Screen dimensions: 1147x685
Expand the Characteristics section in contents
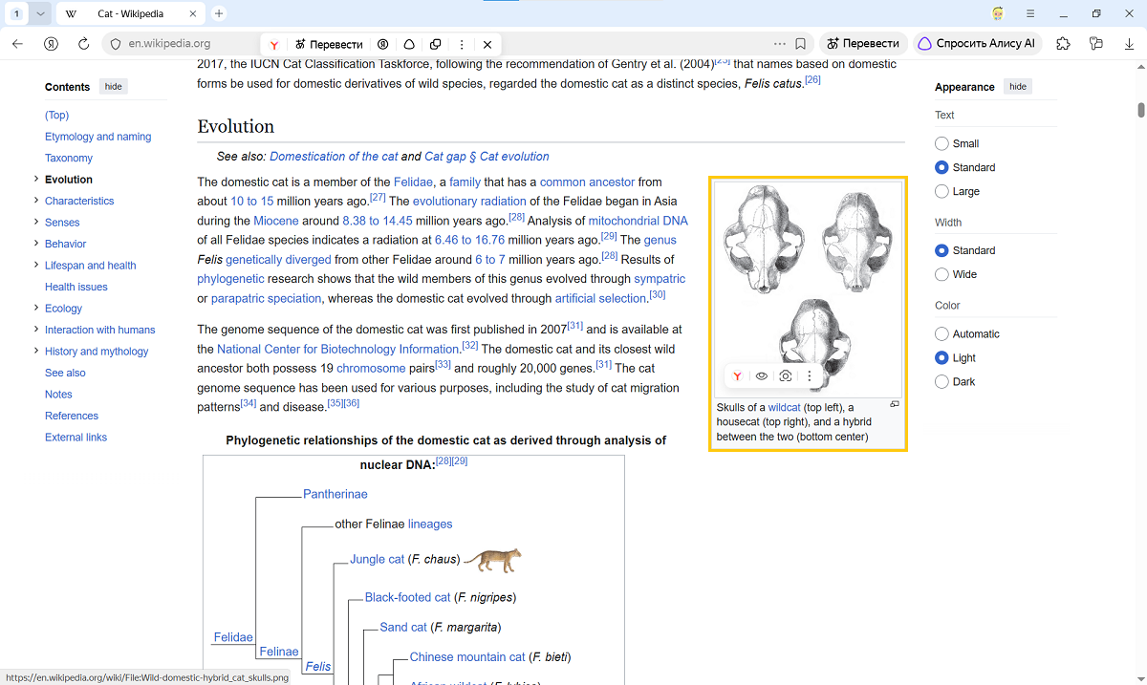pyautogui.click(x=36, y=201)
